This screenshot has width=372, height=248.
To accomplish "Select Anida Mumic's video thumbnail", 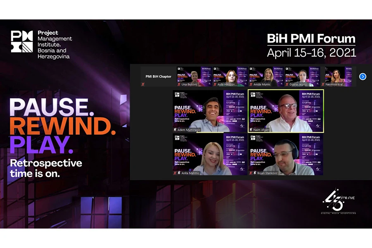I will pos(267,76).
